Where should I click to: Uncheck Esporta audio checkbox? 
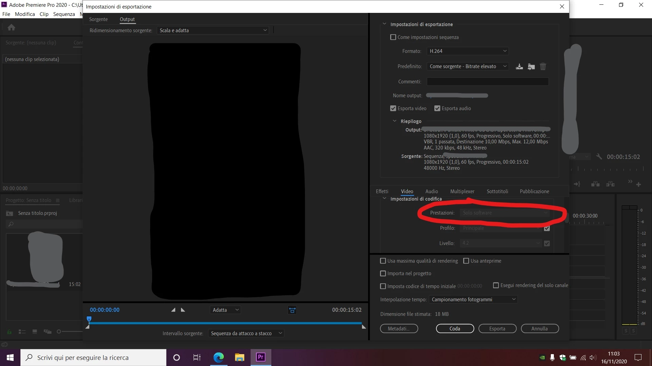[x=437, y=108]
